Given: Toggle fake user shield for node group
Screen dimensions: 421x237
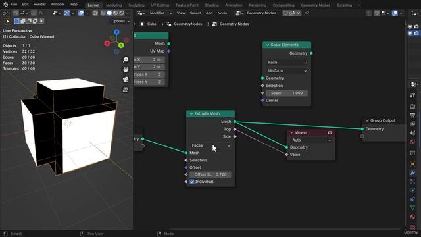Looking at the screenshot, I should (x=286, y=13).
